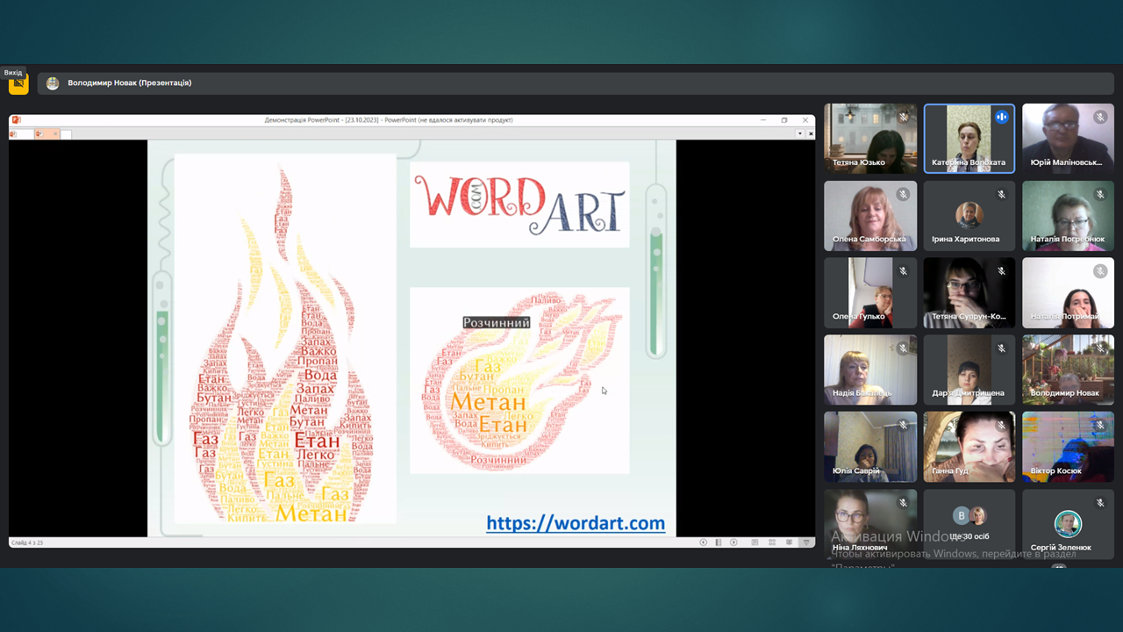This screenshot has height=632, width=1123.
Task: Select Віктор Косюк's video tile
Action: click(1068, 448)
